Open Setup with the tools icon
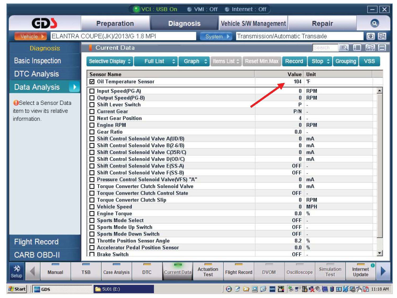 tap(17, 271)
